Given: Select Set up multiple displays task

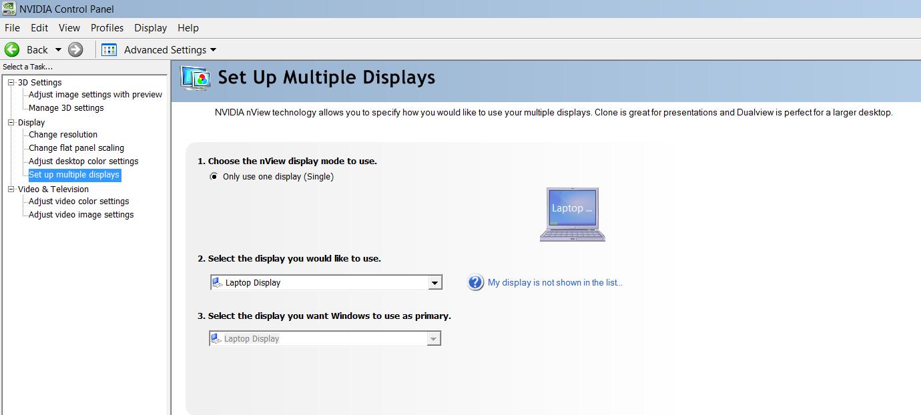Looking at the screenshot, I should pos(74,175).
